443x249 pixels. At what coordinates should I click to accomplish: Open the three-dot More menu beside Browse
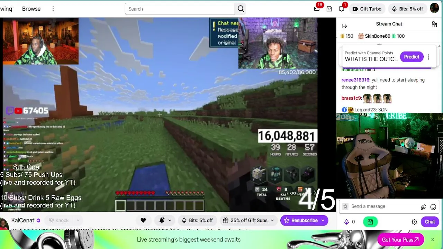(x=53, y=9)
